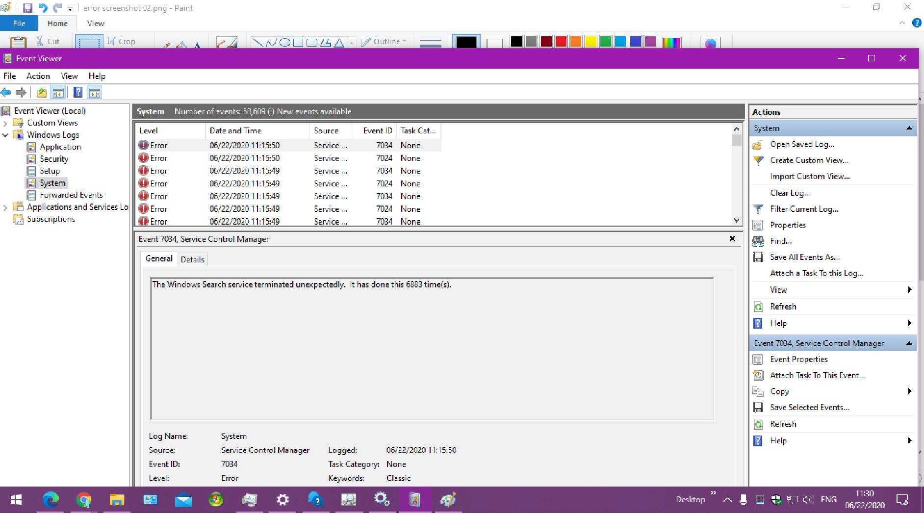The image size is (924, 514).
Task: Show hidden system tray icons chevron
Action: click(727, 500)
